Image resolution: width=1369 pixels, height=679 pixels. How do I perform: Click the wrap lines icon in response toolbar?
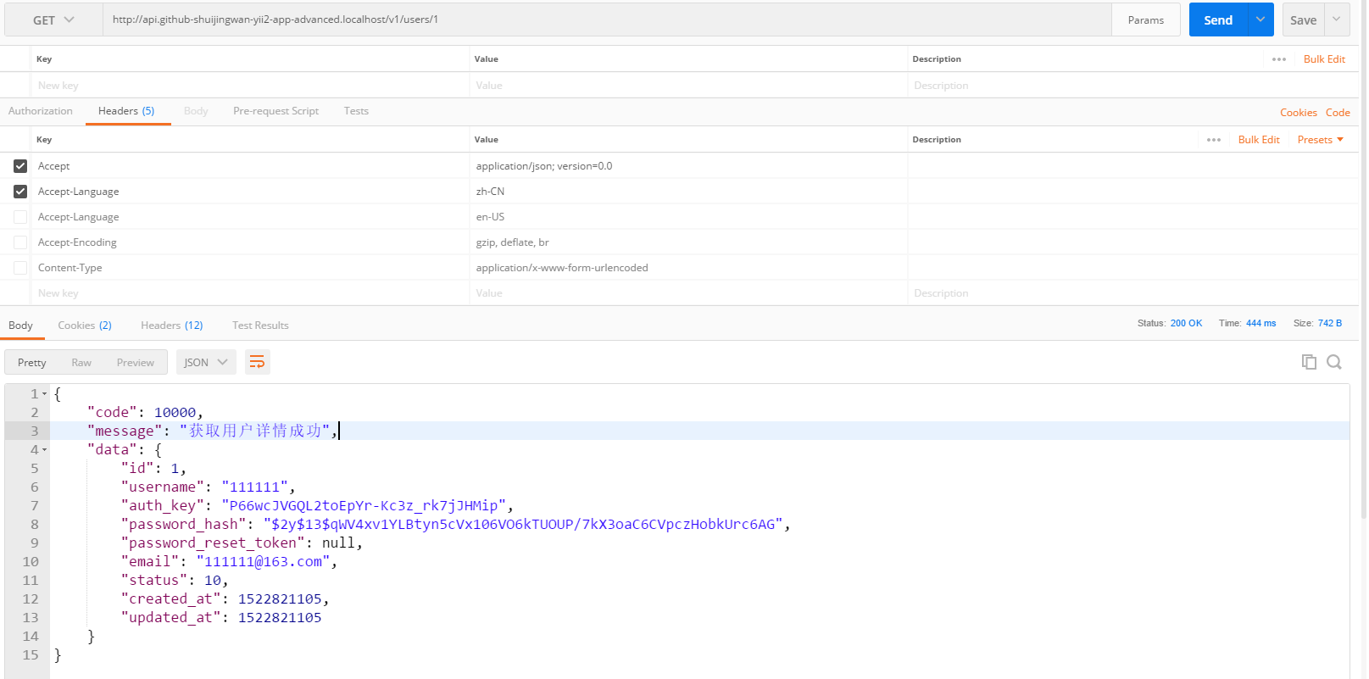point(257,363)
